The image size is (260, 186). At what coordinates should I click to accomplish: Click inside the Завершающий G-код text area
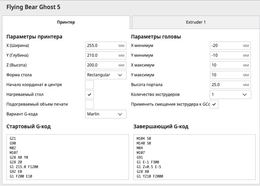point(194,157)
